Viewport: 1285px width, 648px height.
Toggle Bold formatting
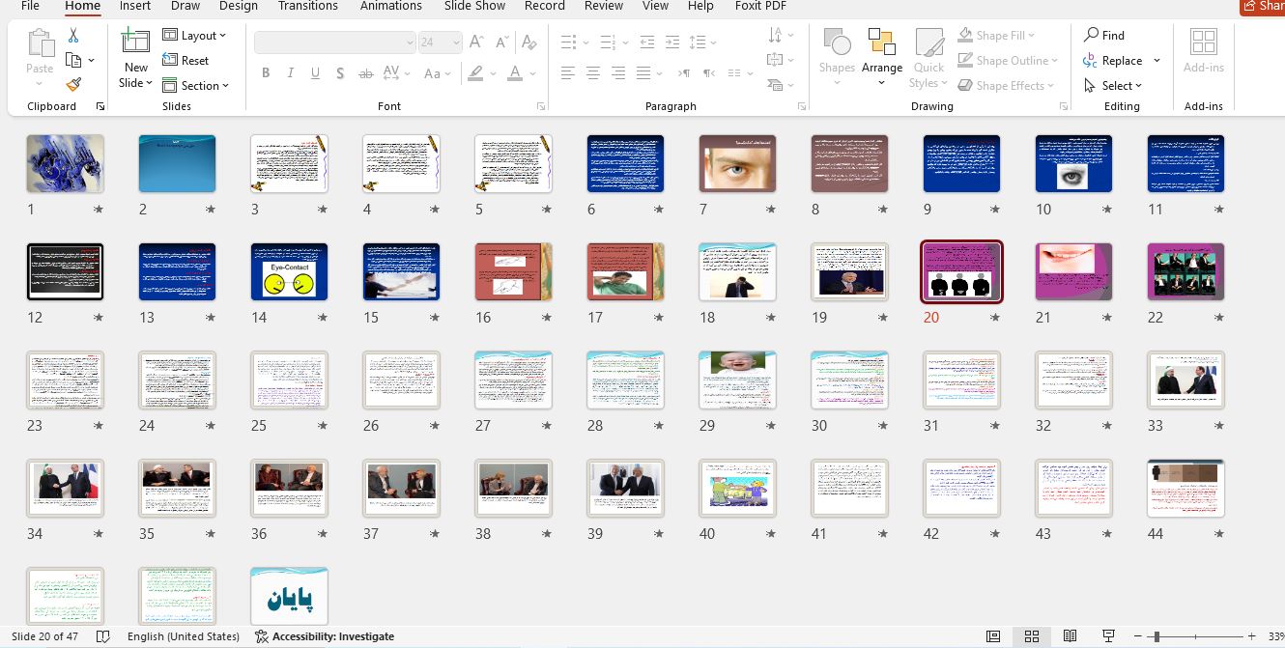point(266,73)
